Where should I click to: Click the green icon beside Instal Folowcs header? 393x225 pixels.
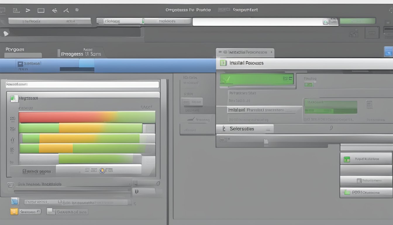223,63
